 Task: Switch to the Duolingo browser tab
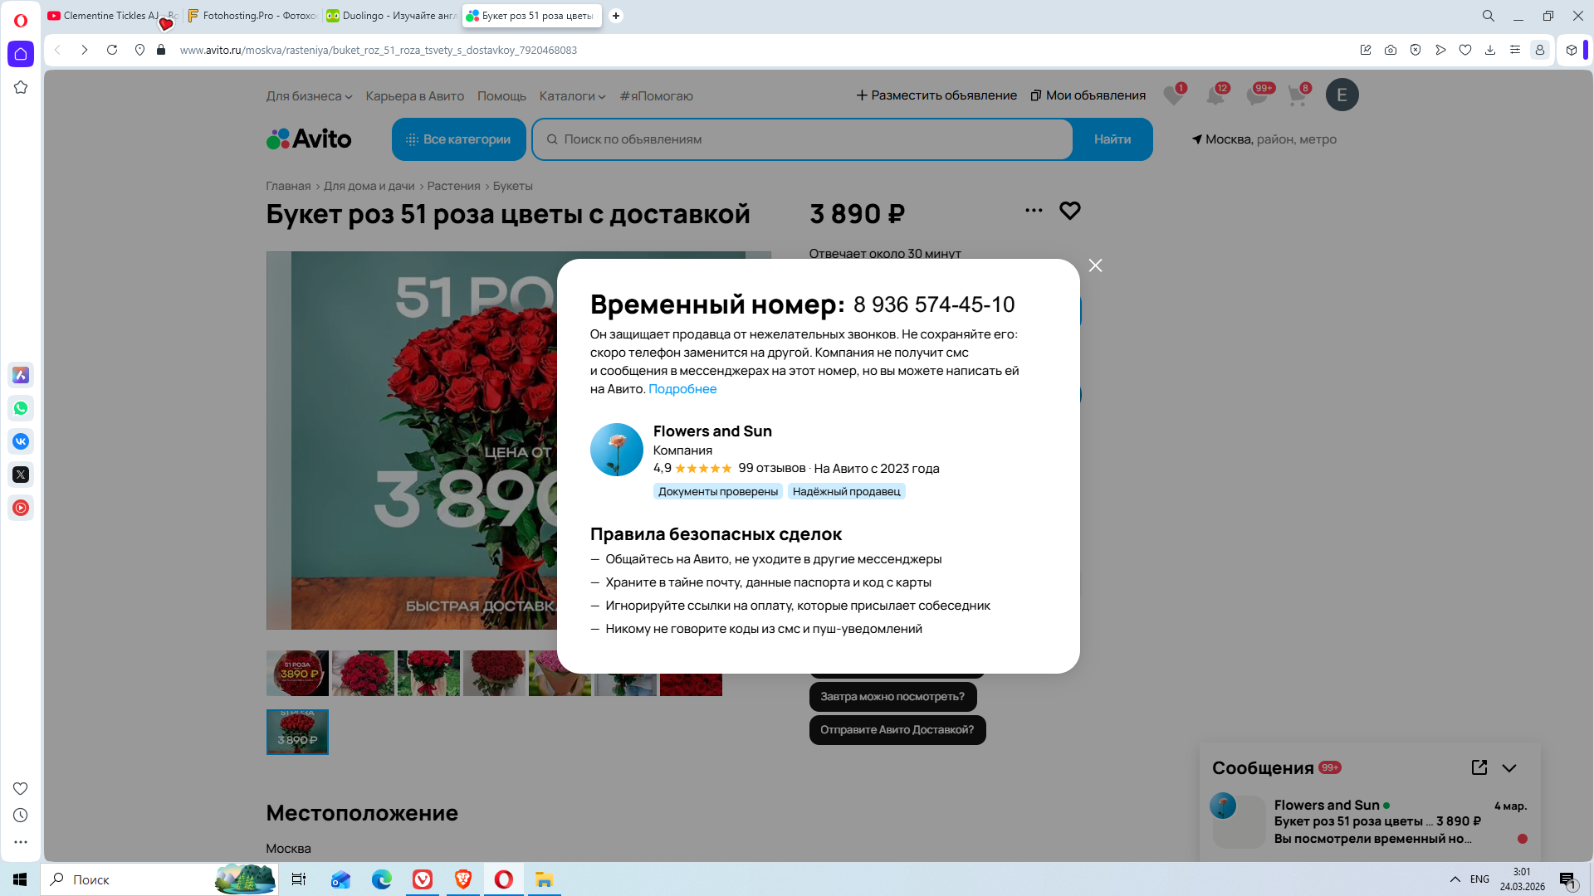tap(390, 16)
